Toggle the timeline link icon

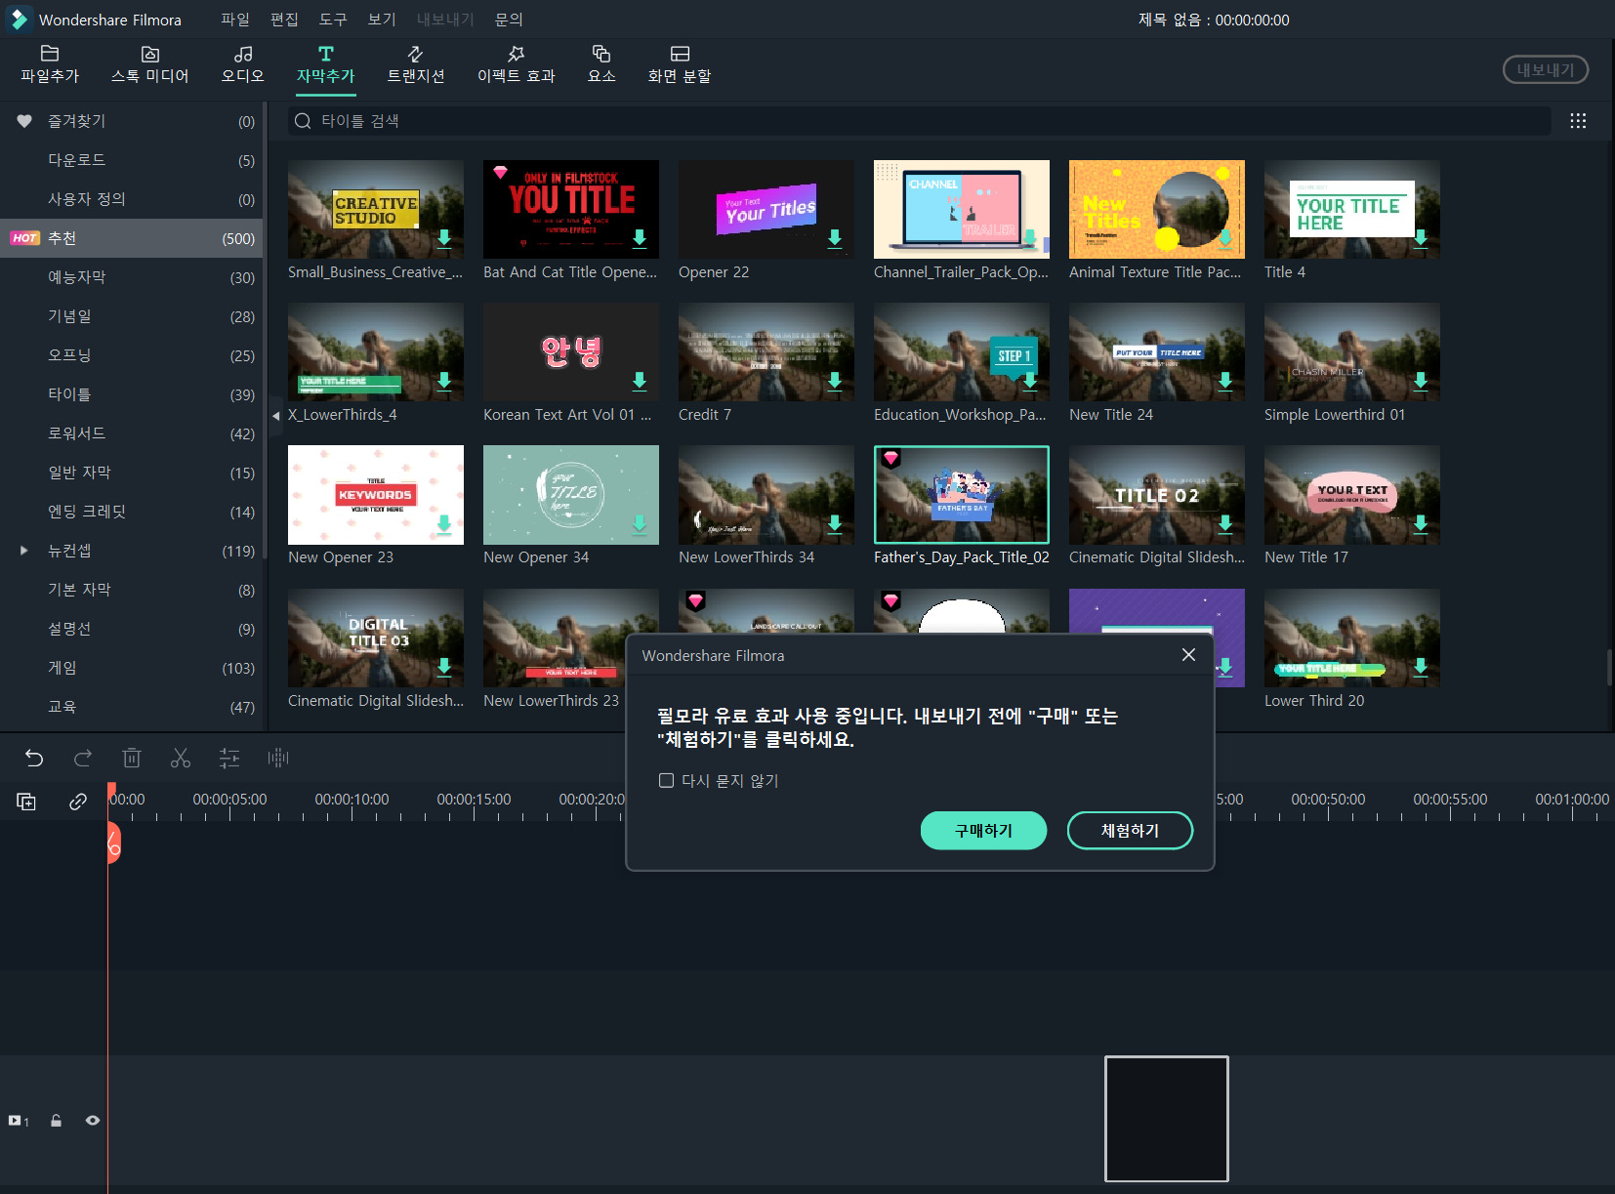(x=78, y=802)
